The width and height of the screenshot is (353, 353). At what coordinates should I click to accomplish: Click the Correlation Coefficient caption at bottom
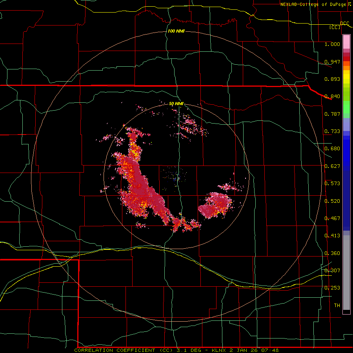tap(176, 350)
